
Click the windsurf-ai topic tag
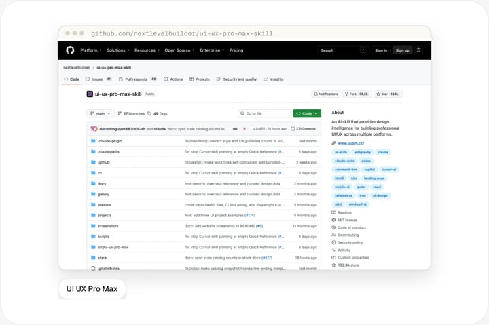tap(358, 204)
